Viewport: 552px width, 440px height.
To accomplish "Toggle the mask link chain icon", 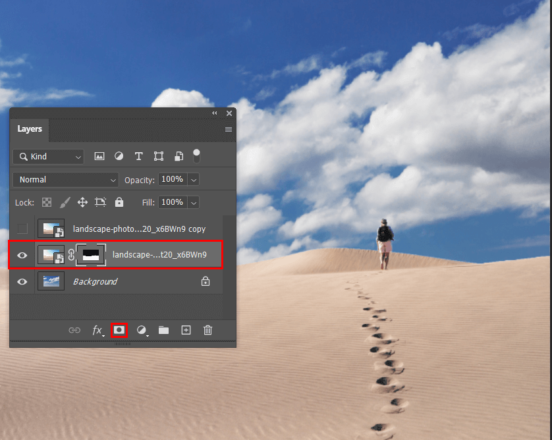I will pyautogui.click(x=71, y=255).
